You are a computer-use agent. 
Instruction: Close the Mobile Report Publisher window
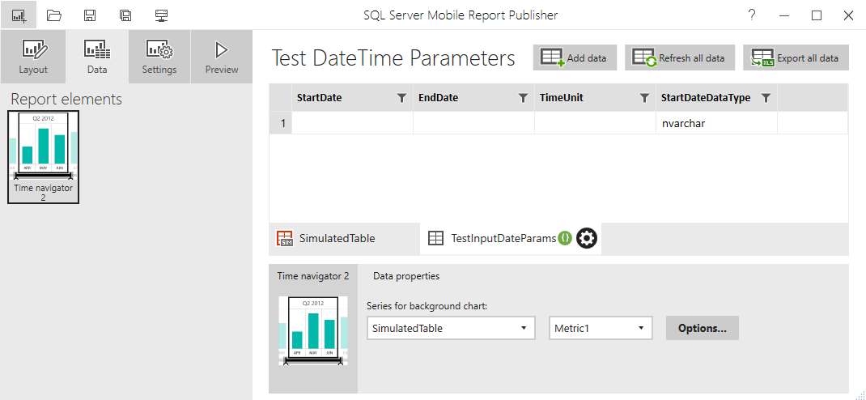848,15
